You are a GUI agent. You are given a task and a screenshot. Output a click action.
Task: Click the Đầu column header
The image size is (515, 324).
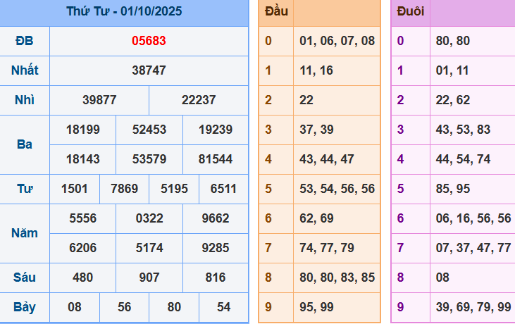pos(276,11)
